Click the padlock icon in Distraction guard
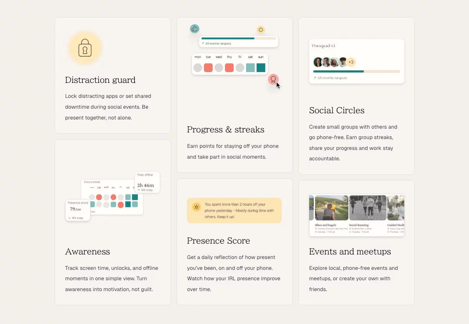The height and width of the screenshot is (324, 469). pyautogui.click(x=85, y=48)
